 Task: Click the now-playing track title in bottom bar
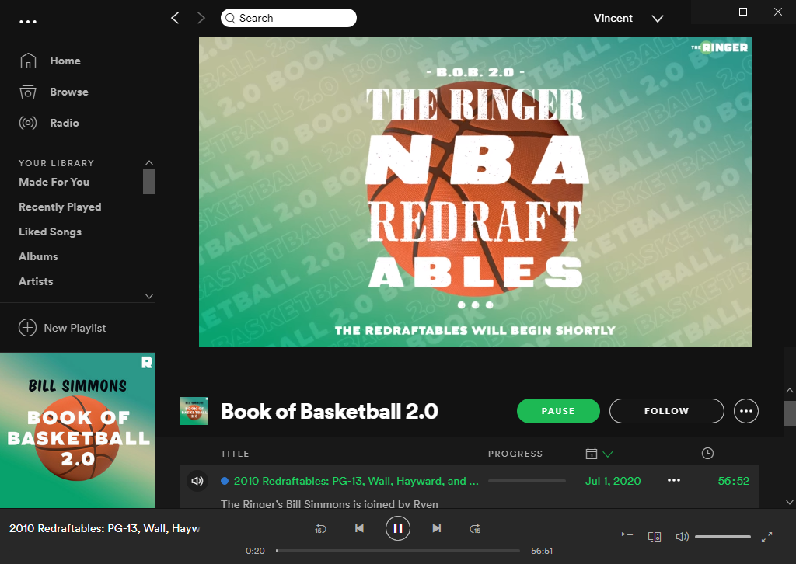click(x=105, y=528)
